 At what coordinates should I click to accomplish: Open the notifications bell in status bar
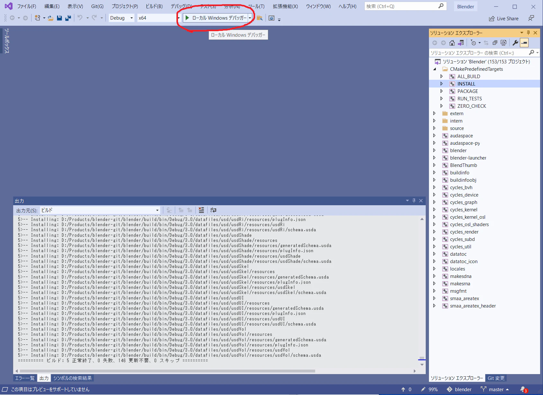(x=523, y=390)
